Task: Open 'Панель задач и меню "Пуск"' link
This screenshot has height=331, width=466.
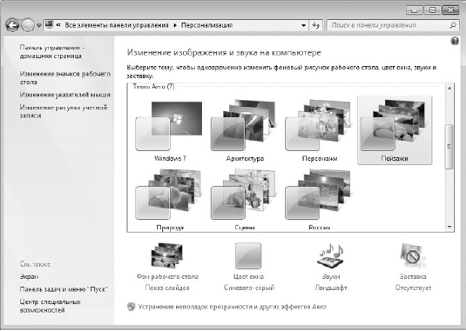Action: (x=64, y=289)
